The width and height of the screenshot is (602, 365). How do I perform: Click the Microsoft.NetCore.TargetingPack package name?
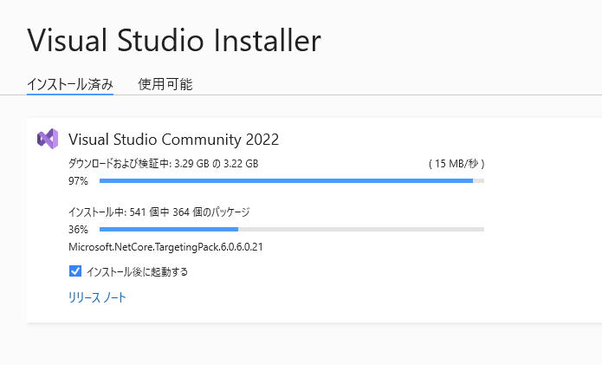(165, 247)
